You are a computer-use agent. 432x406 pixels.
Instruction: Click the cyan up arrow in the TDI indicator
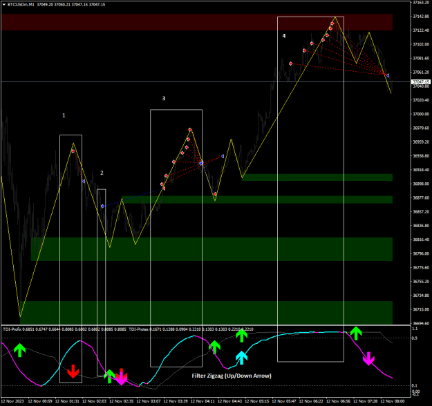[242, 358]
